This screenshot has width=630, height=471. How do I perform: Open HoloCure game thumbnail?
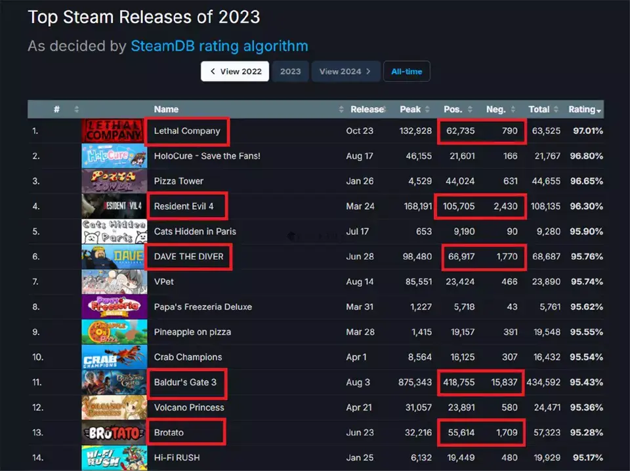pos(114,156)
